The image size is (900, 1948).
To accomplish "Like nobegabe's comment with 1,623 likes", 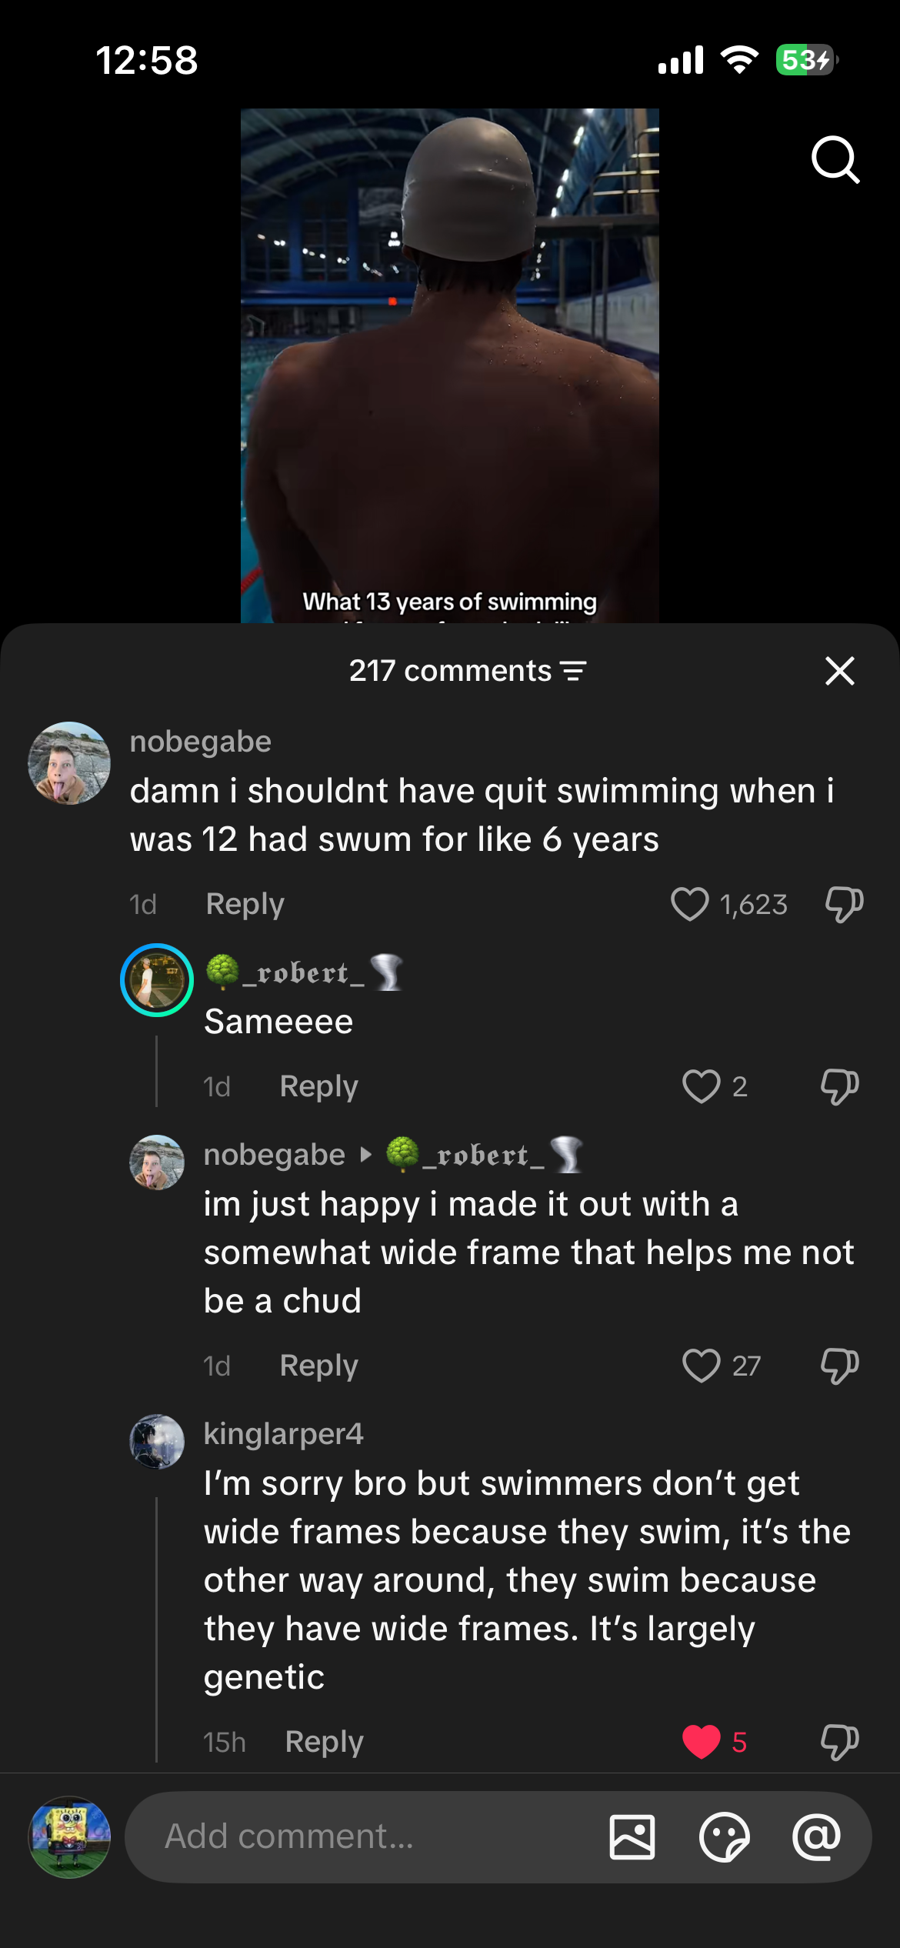I will pos(689,904).
